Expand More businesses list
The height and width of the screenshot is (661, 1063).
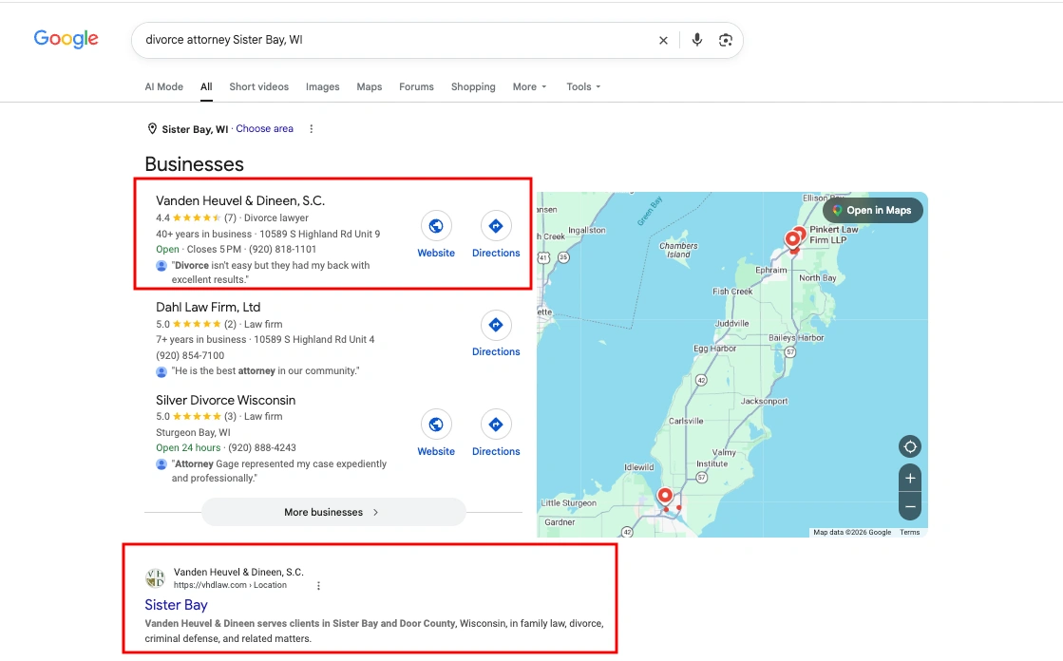point(332,512)
